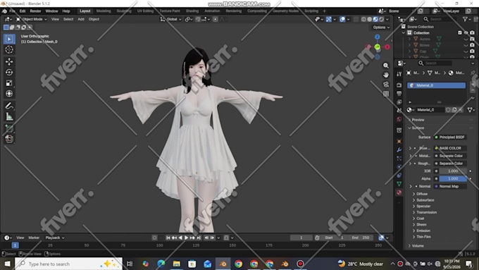Play the timeline animation
Viewport: 479px width, 270px height.
point(186,238)
